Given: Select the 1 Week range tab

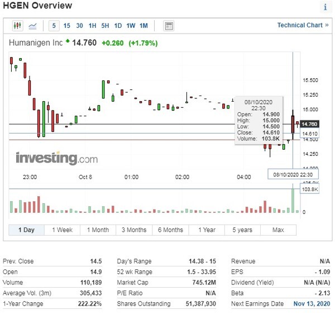Looking at the screenshot, I should pos(62,230).
